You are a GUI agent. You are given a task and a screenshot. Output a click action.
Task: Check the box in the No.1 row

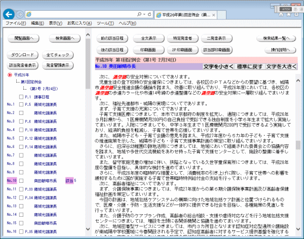pos(21,104)
